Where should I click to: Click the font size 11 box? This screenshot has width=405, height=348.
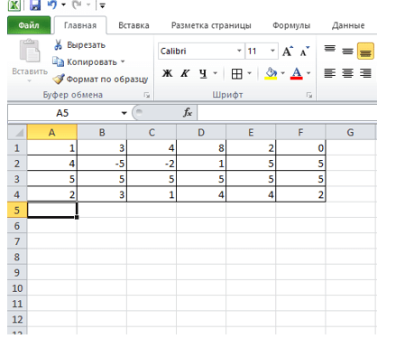(257, 51)
